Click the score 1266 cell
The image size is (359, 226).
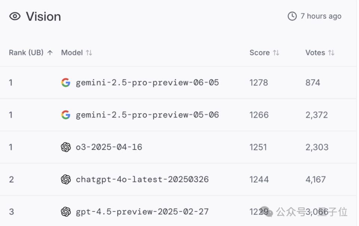[x=259, y=115]
